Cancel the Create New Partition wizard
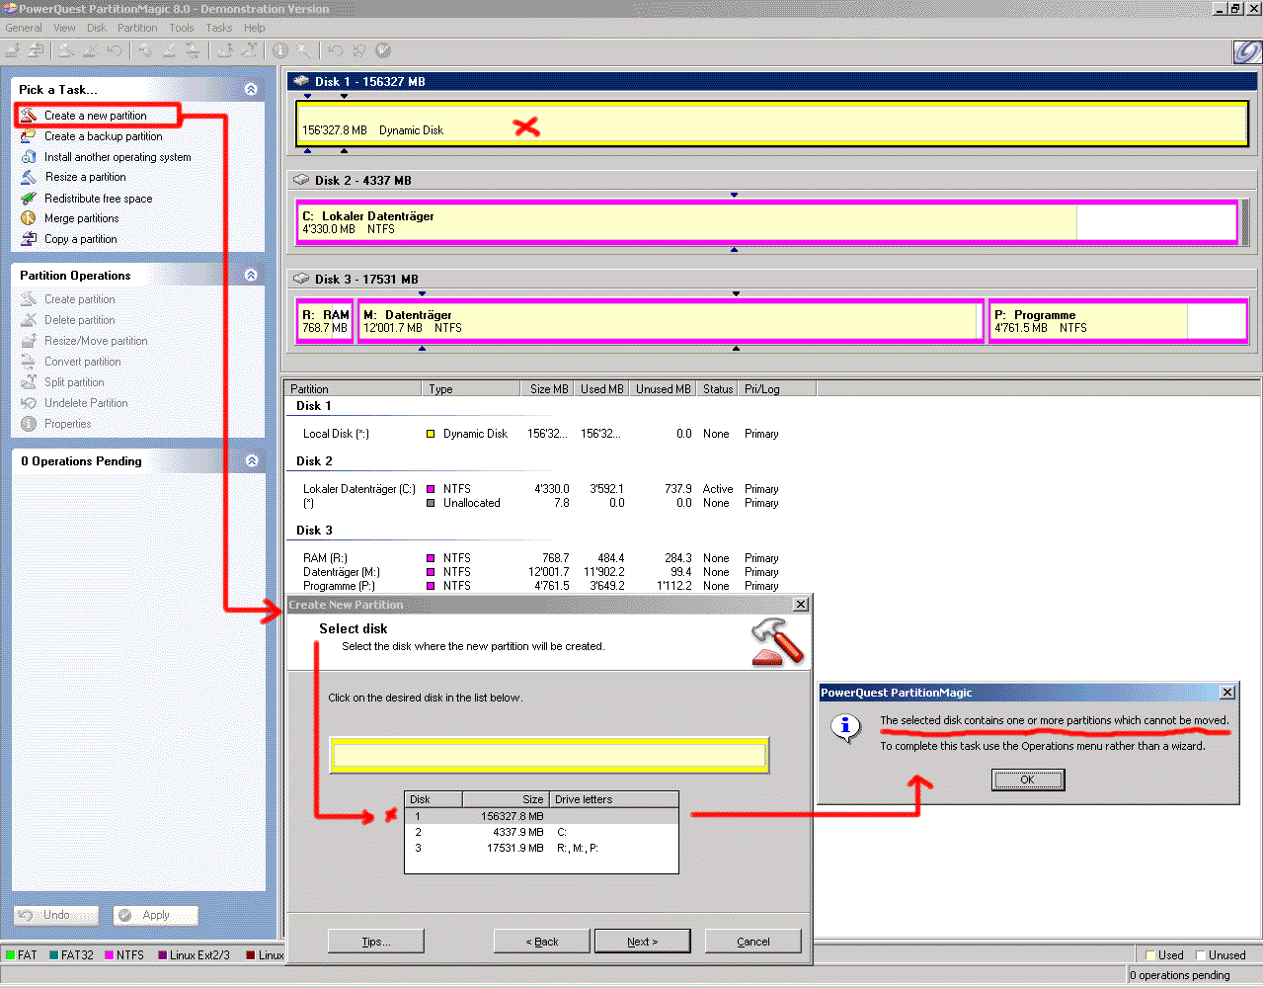This screenshot has height=988, width=1263. 752,942
